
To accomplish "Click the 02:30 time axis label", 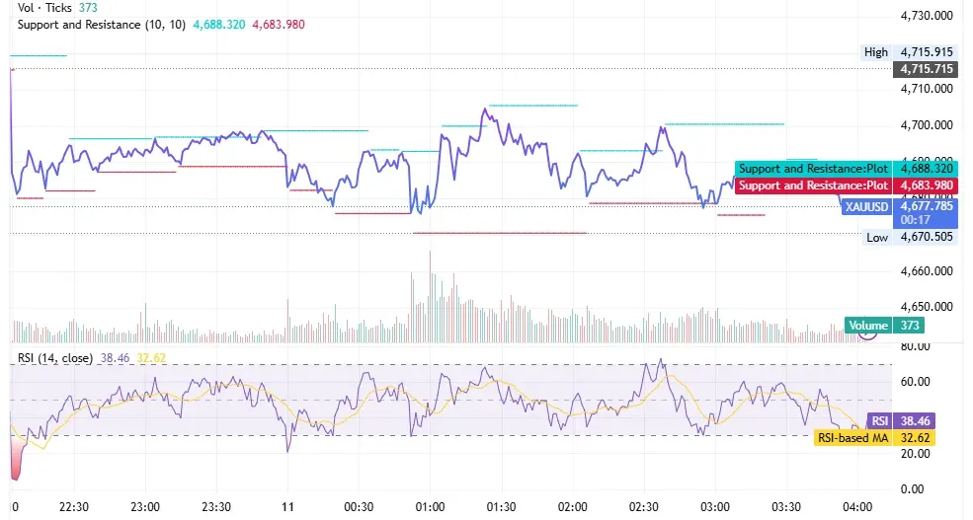I will 643,507.
